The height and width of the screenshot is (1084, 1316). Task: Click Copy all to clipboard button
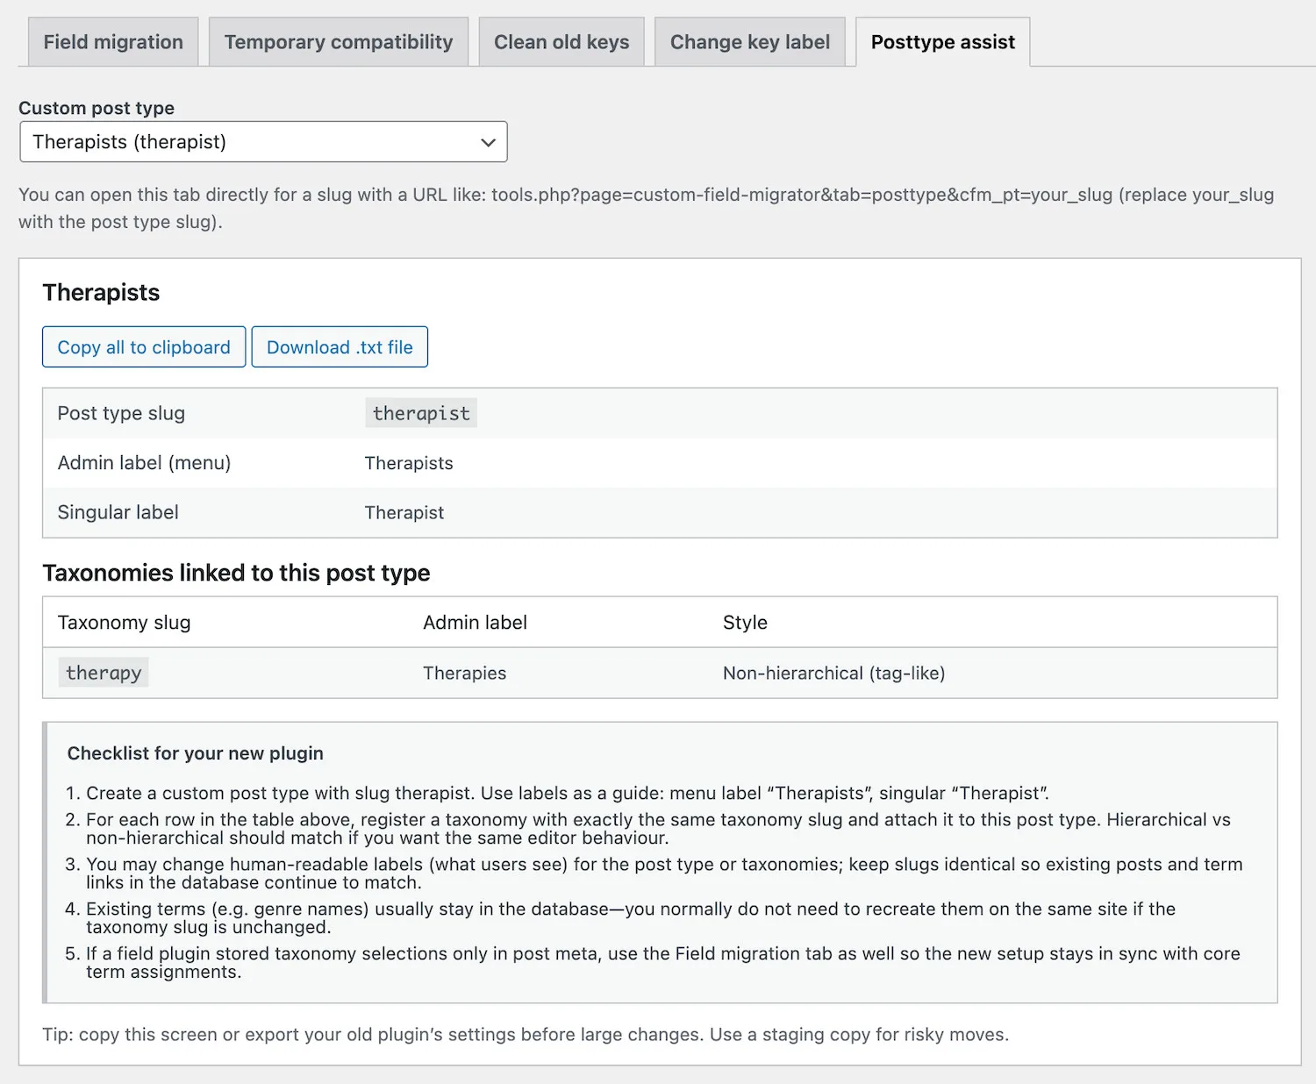144,347
